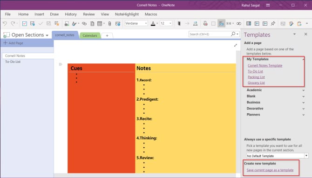This screenshot has height=178, width=312.
Task: Open the NoteHighlight menu
Action: point(127,14)
